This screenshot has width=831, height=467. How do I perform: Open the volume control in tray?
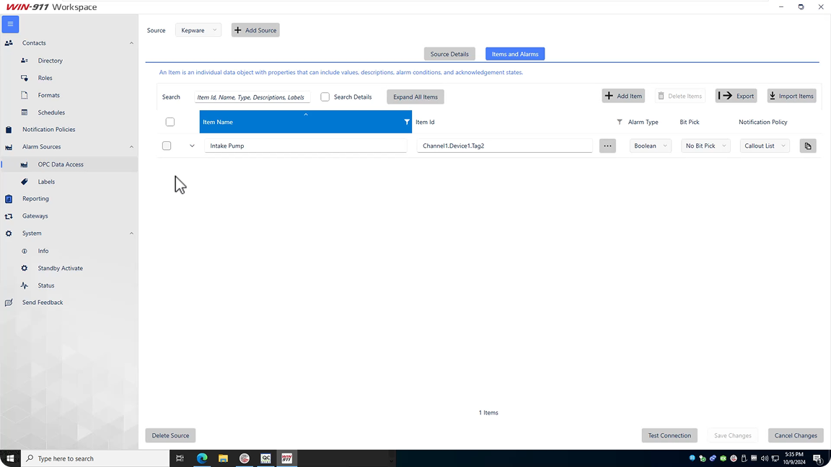click(x=764, y=458)
